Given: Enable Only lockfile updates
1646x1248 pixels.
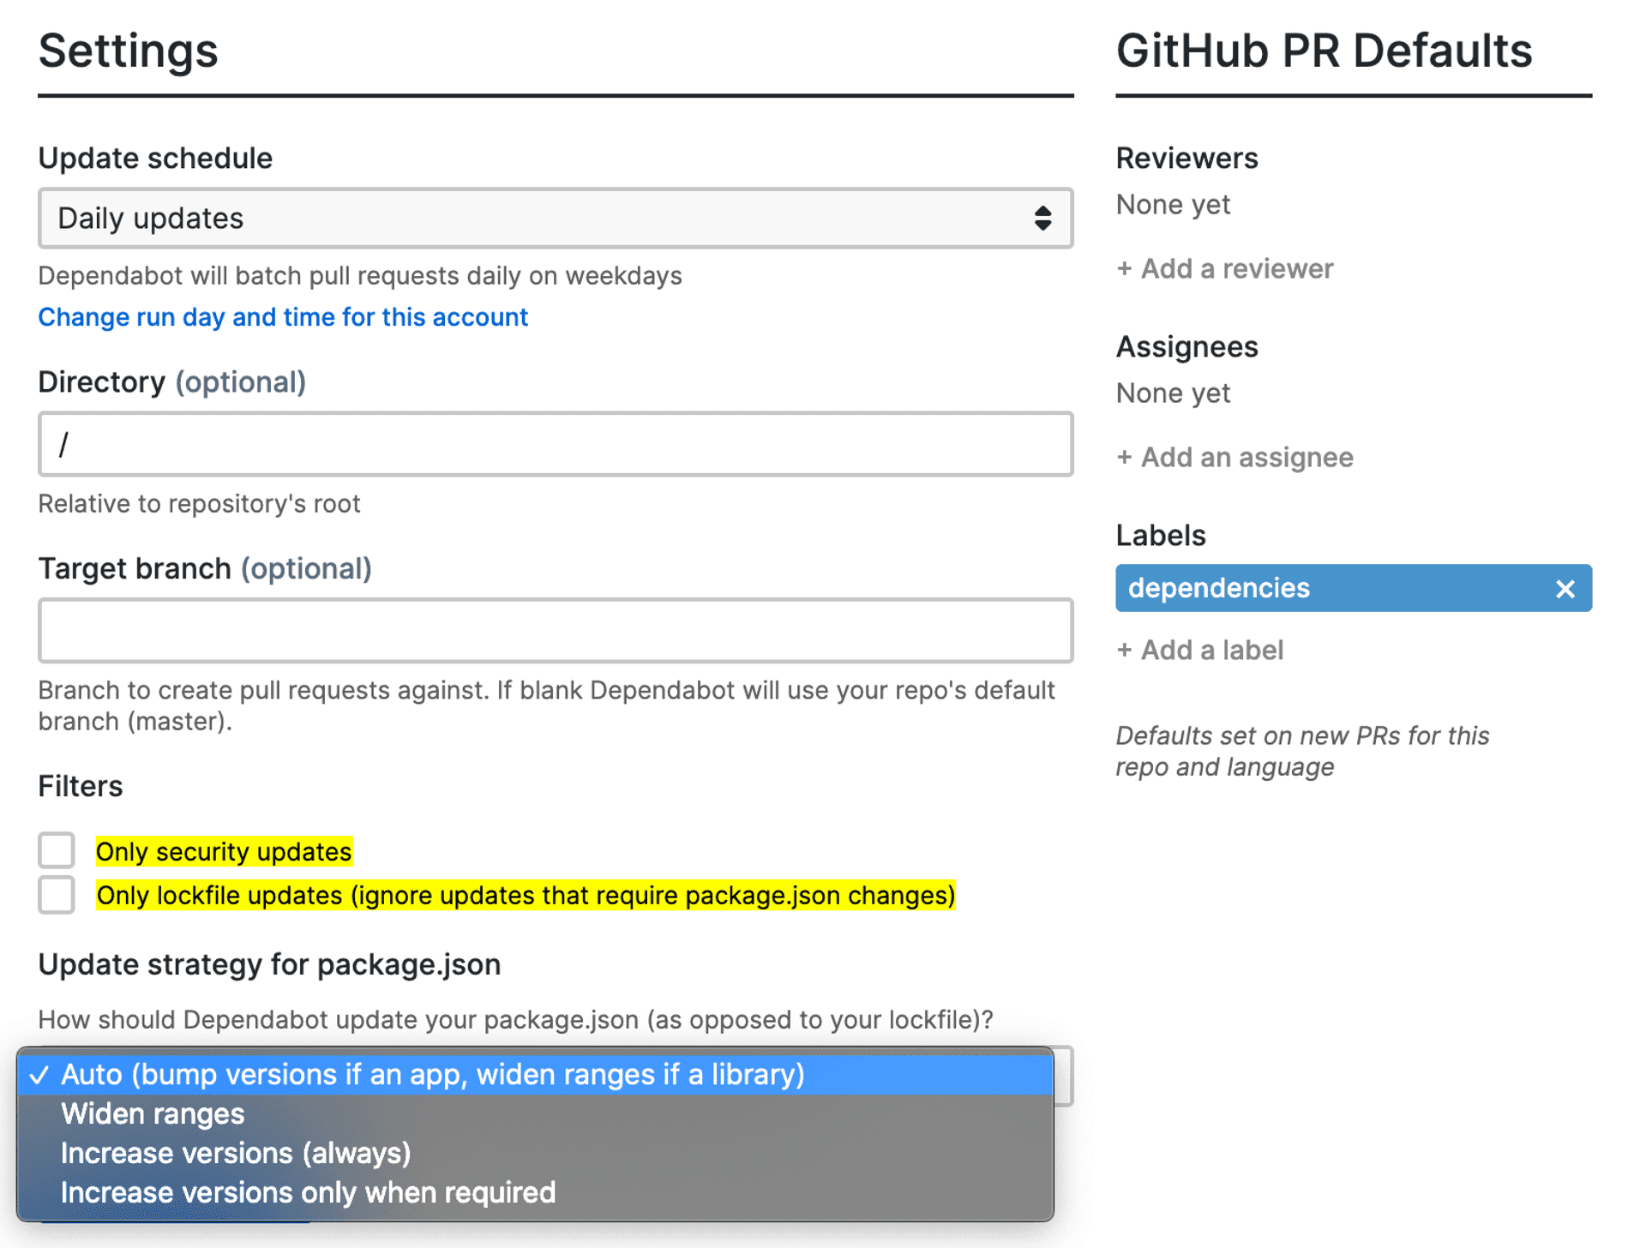Looking at the screenshot, I should pyautogui.click(x=56, y=896).
